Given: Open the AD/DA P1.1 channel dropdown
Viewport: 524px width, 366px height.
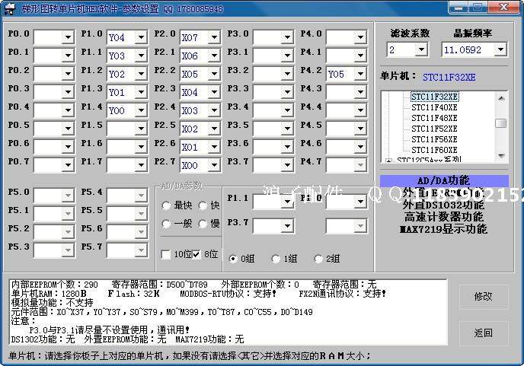Looking at the screenshot, I should (x=287, y=202).
